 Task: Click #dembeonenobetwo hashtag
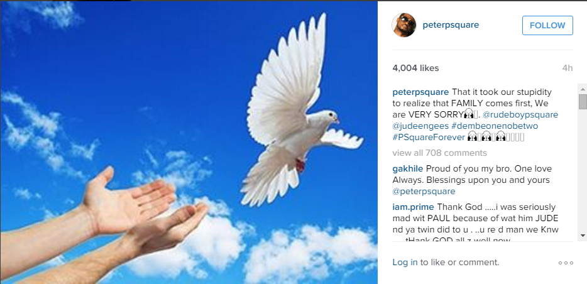pos(495,126)
